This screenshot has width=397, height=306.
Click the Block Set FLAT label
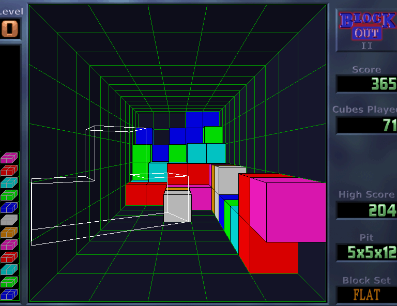(367, 295)
